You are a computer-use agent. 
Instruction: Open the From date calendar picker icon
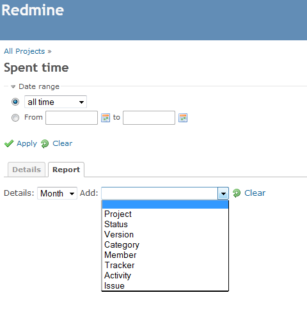click(106, 118)
